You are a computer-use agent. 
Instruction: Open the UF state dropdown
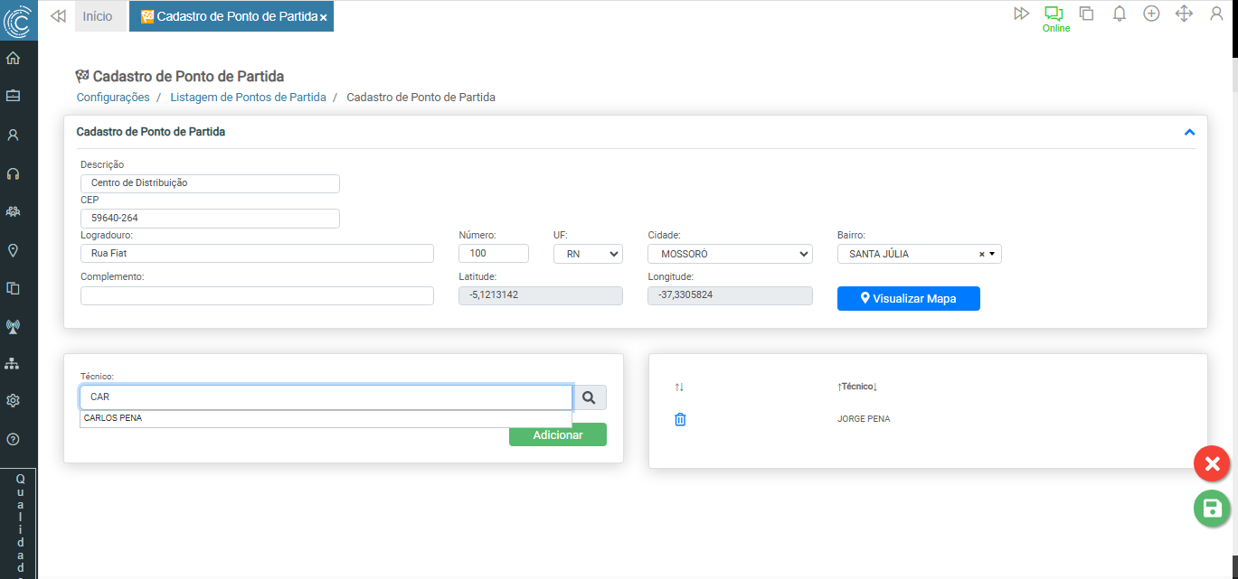(x=588, y=254)
